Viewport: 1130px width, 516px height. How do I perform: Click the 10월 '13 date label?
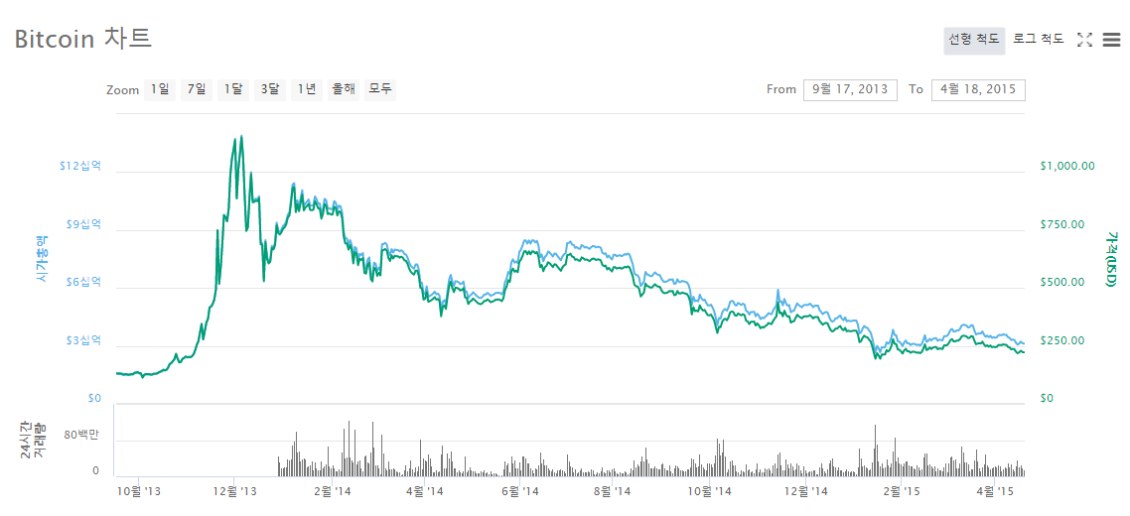[x=138, y=491]
